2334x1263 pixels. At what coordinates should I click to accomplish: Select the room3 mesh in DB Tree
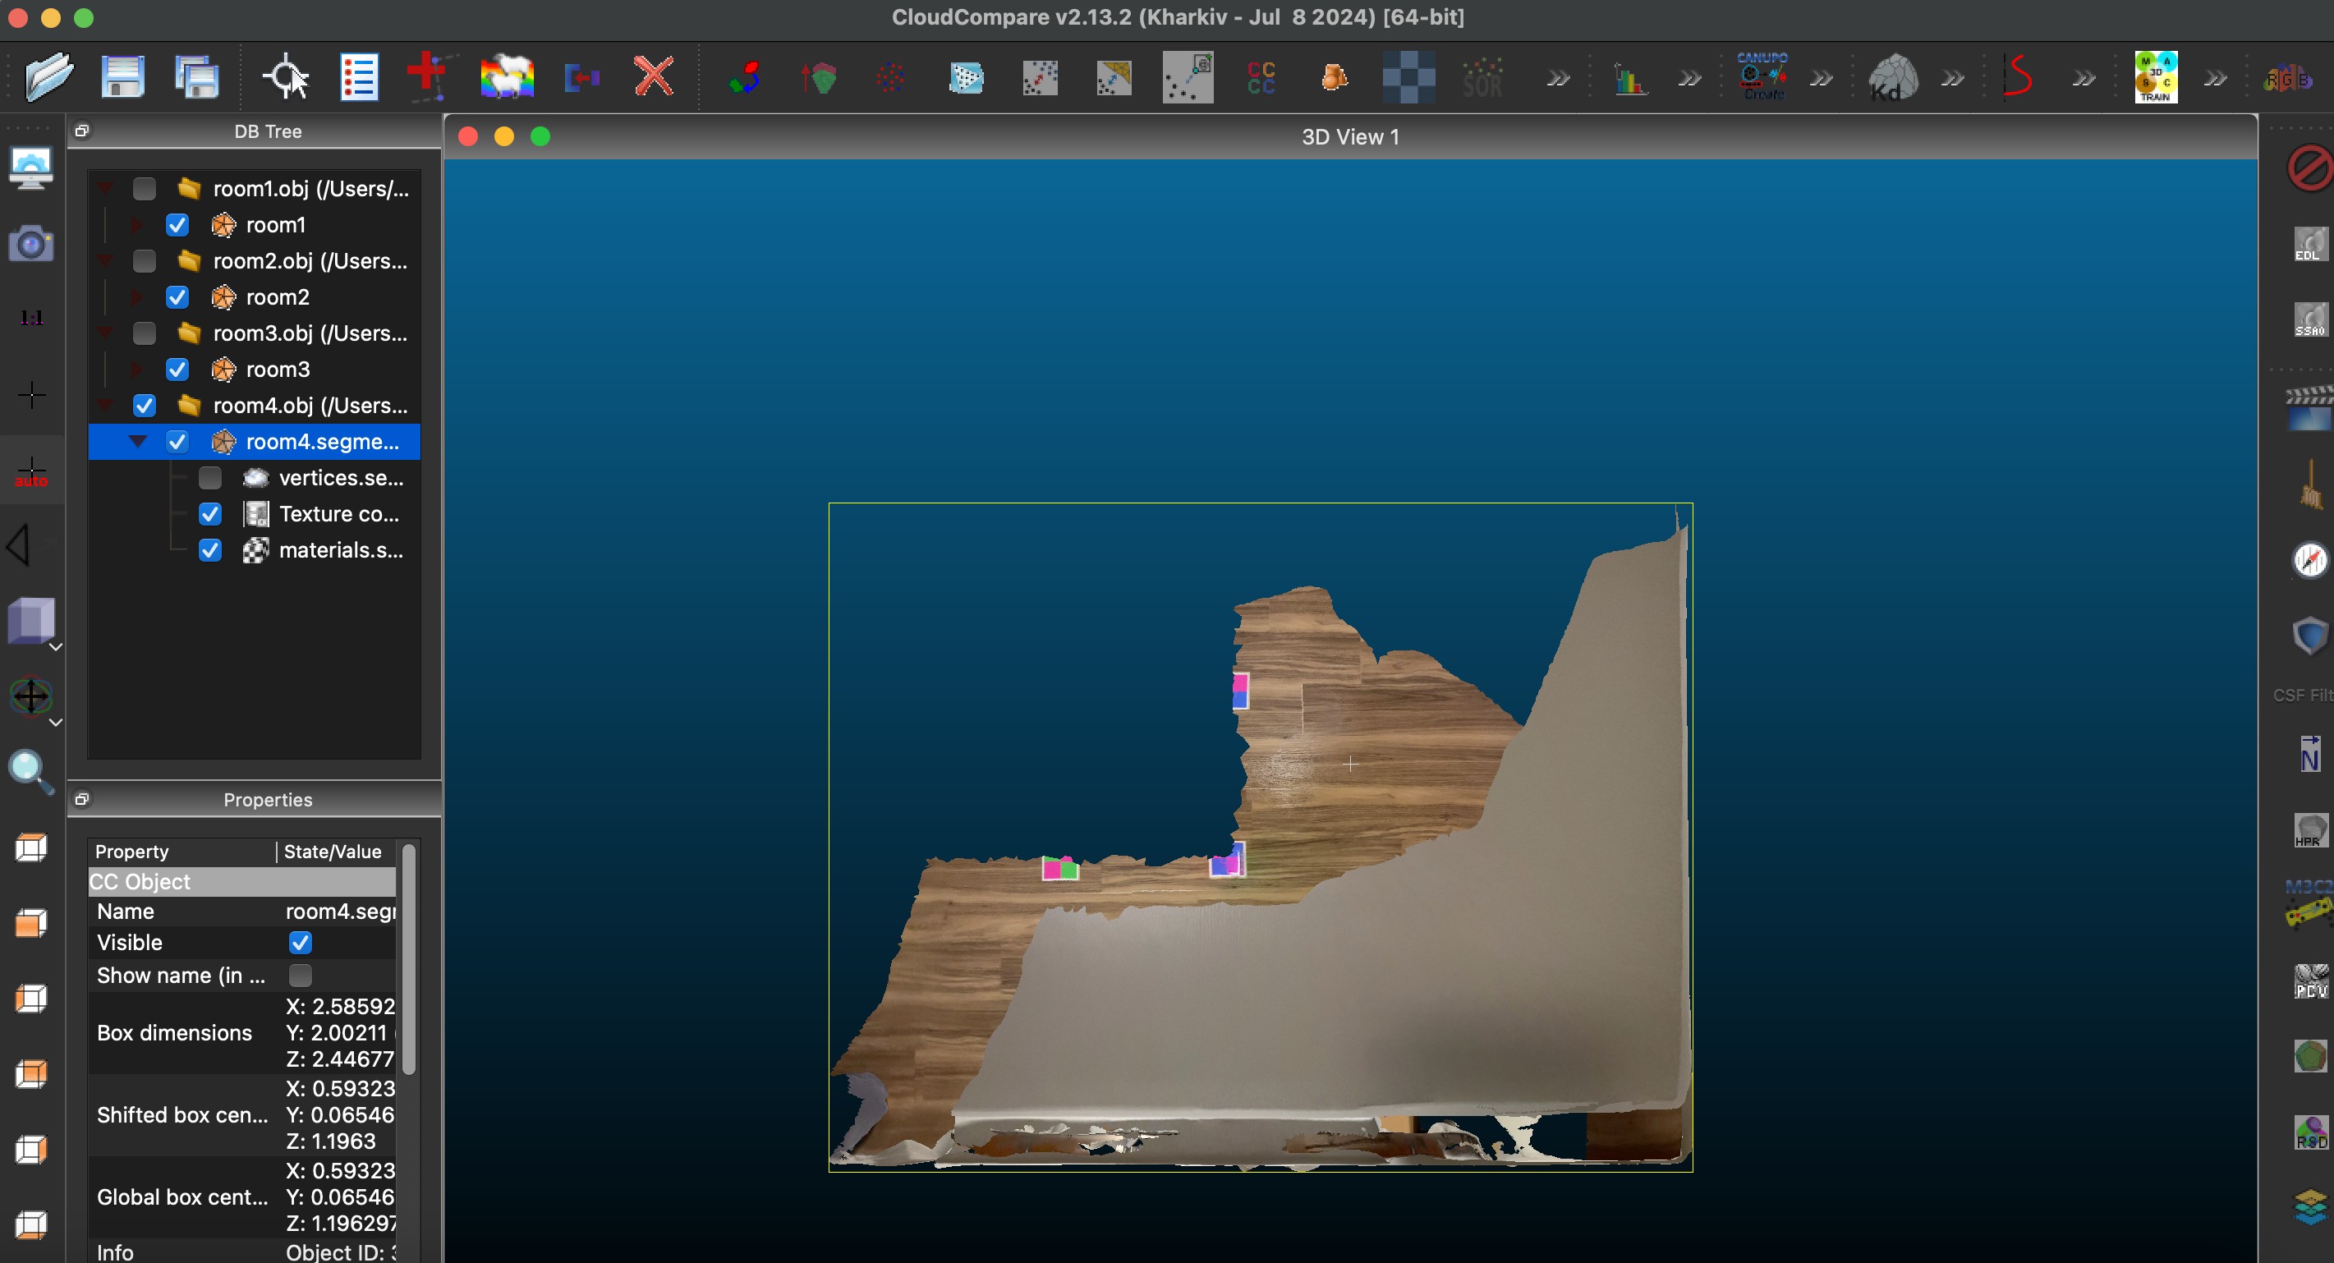click(x=278, y=370)
